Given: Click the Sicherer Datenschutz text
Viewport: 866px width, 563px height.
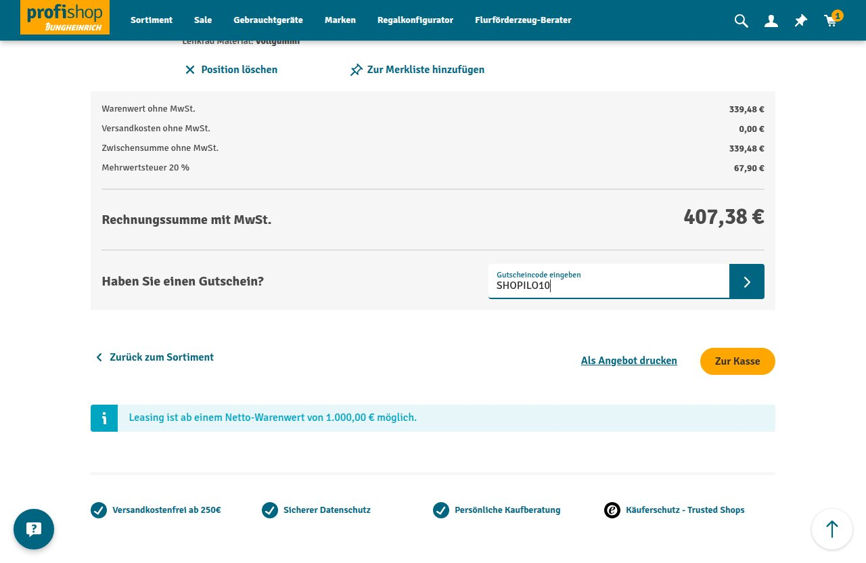Looking at the screenshot, I should [x=327, y=510].
